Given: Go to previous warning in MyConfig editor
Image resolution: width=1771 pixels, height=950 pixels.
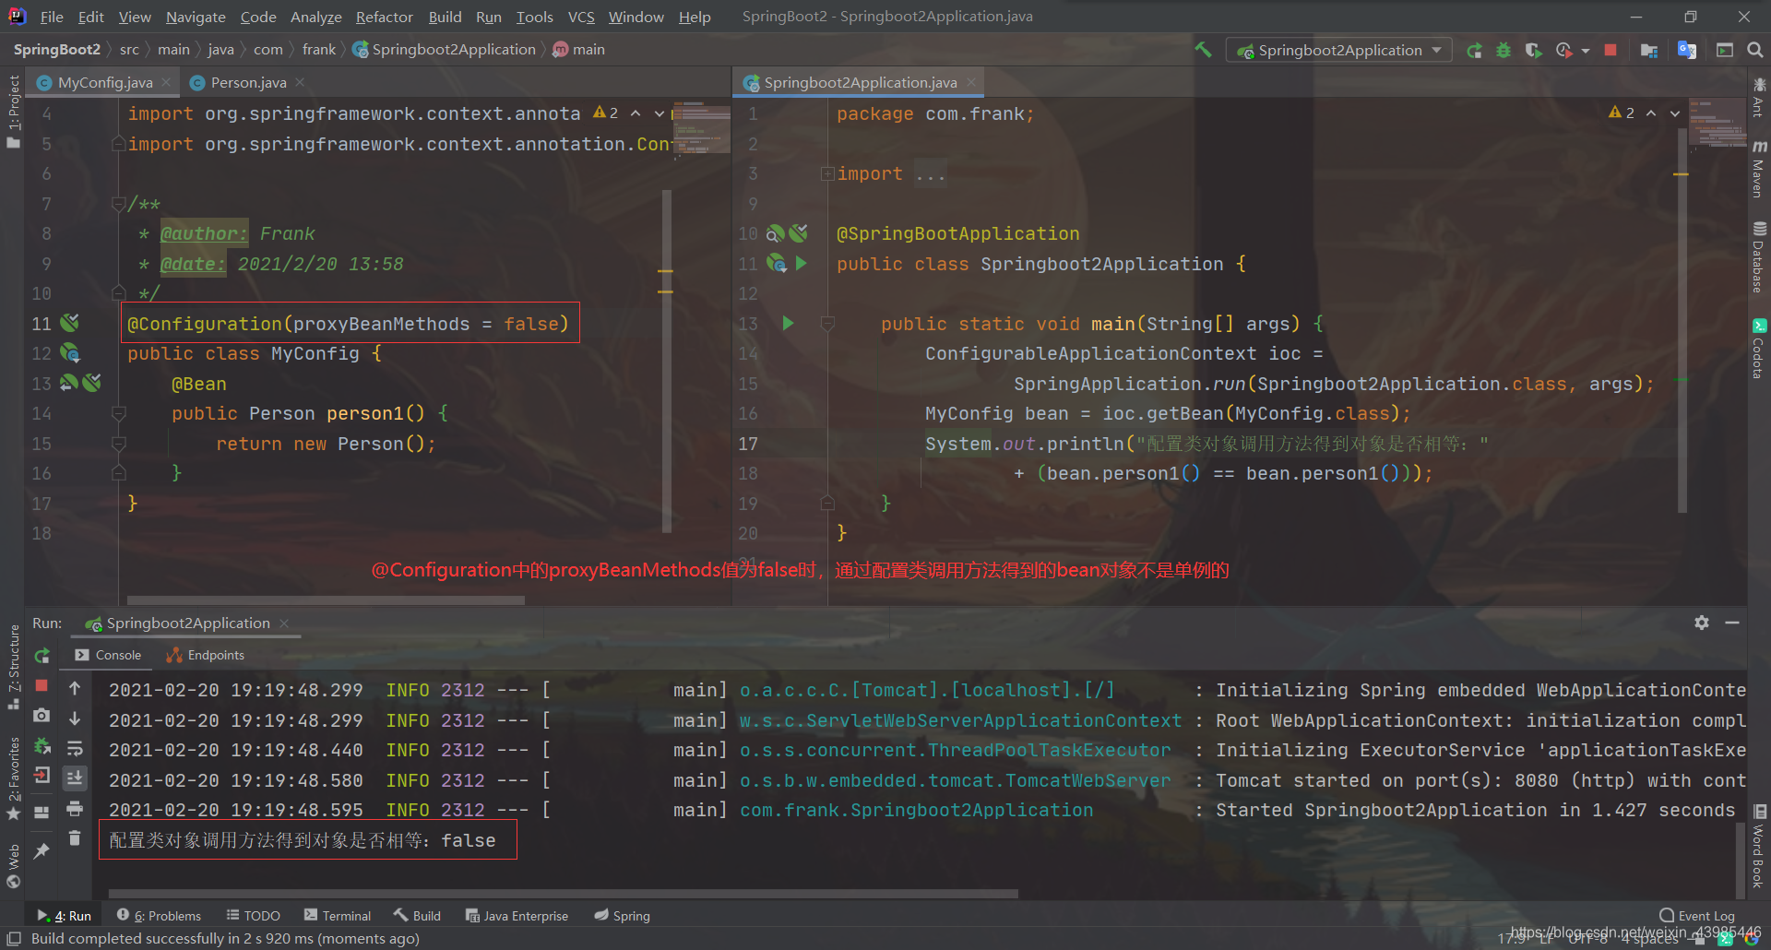Looking at the screenshot, I should [636, 113].
